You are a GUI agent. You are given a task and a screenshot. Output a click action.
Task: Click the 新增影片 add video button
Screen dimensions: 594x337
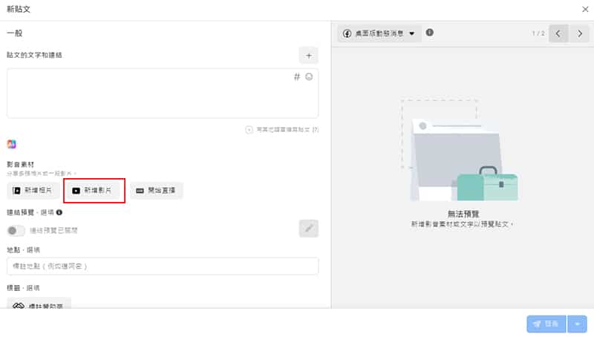(x=94, y=191)
